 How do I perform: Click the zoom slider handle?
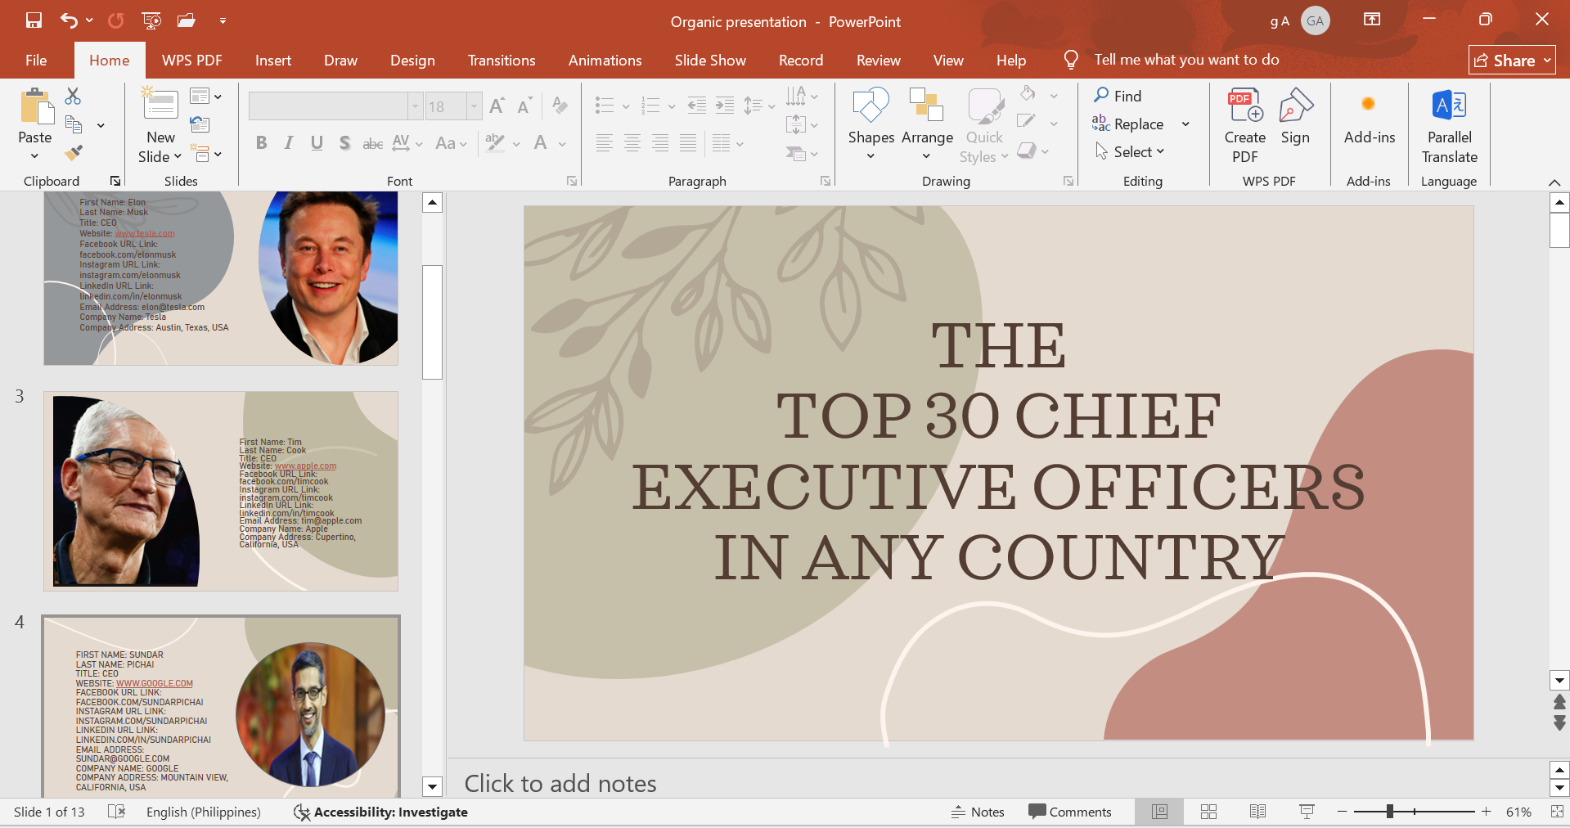click(1389, 812)
